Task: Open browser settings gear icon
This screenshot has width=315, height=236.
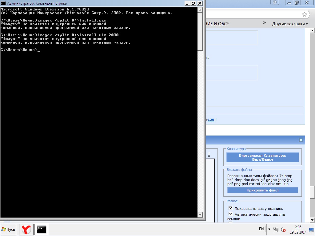Action: [274, 2]
